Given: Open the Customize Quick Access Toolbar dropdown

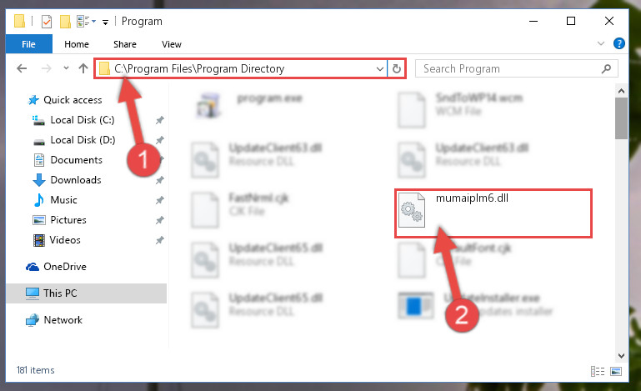Looking at the screenshot, I should pos(105,22).
